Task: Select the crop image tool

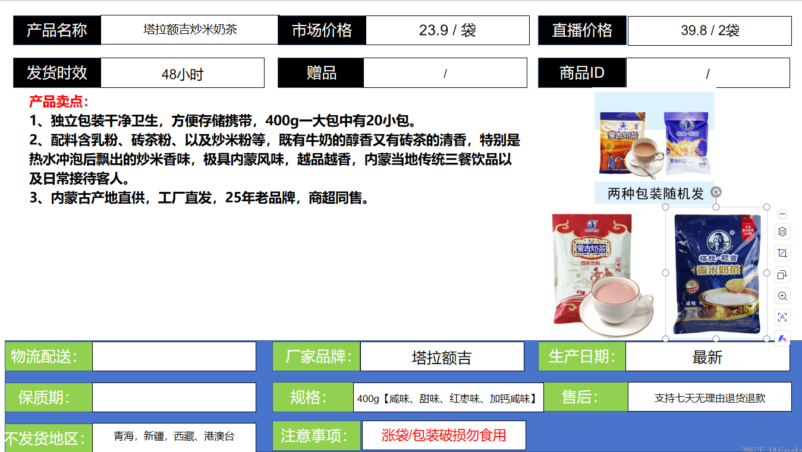Action: pyautogui.click(x=782, y=254)
